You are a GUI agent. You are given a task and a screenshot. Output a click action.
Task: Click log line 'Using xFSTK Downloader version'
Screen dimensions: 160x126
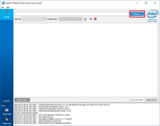click(41, 107)
